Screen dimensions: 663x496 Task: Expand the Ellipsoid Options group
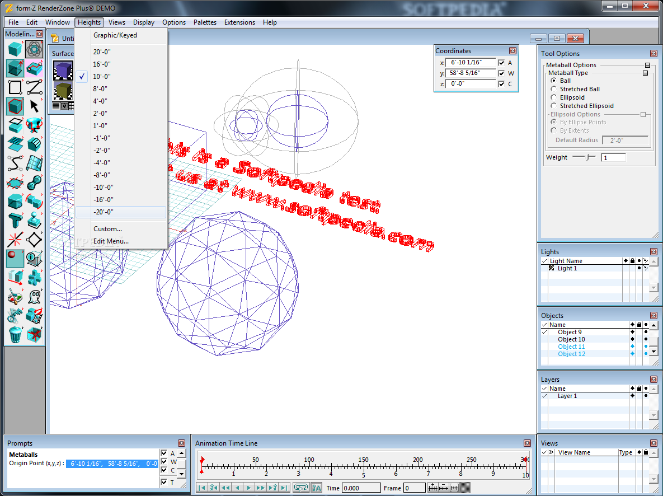point(643,115)
